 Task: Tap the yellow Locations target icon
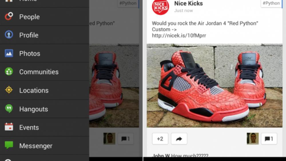9,90
